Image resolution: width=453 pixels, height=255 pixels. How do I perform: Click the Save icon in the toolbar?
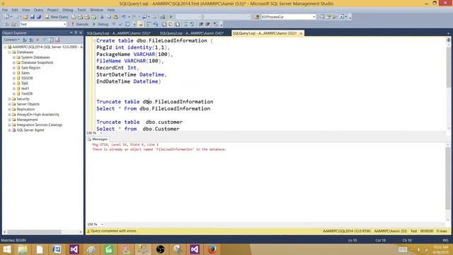(32, 17)
